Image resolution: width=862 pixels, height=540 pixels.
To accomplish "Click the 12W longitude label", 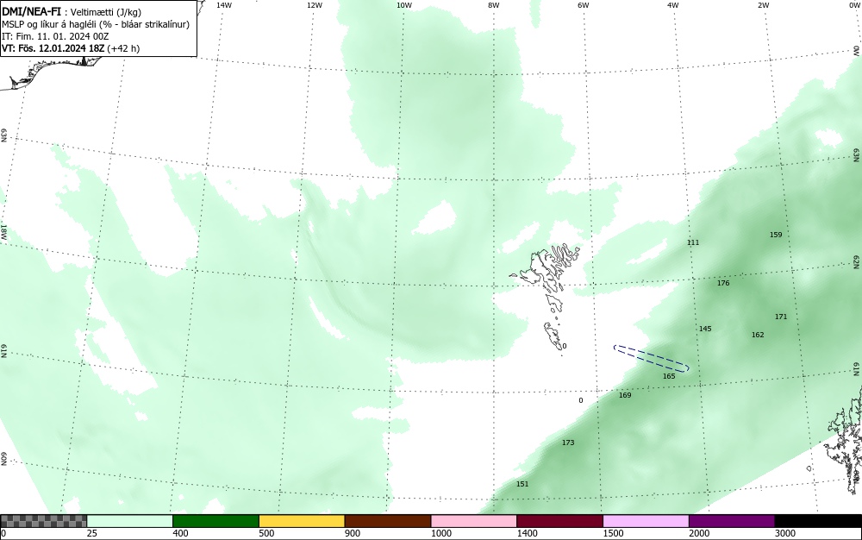I will click(315, 5).
